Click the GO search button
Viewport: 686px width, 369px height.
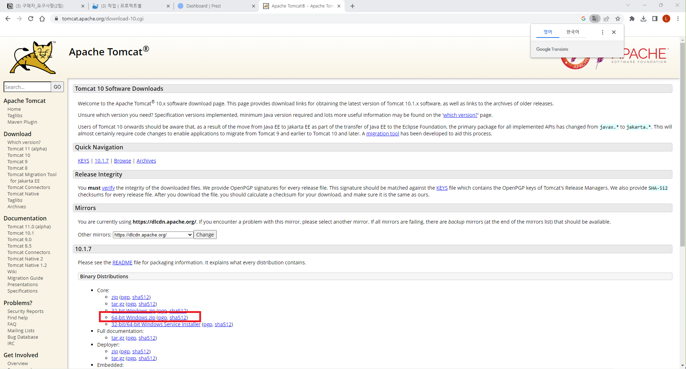pos(57,87)
